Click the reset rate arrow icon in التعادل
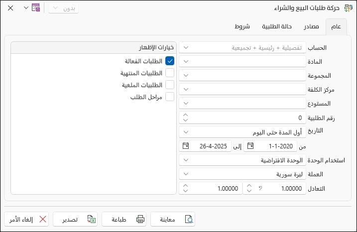This screenshot has width=357, height=232. [260, 188]
